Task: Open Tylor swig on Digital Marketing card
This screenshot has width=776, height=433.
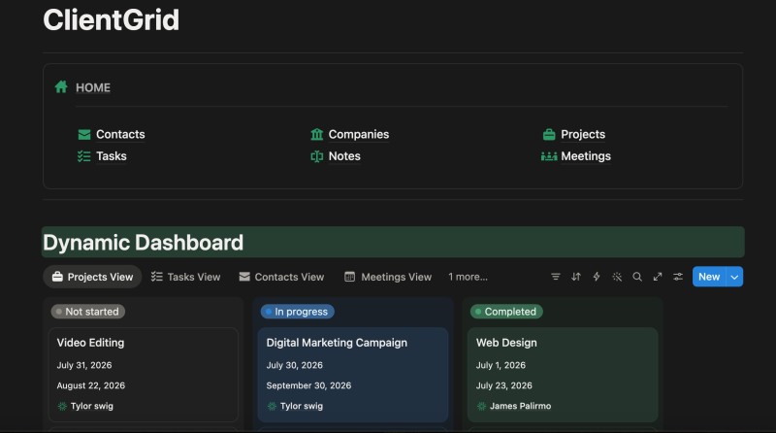Action: coord(295,406)
